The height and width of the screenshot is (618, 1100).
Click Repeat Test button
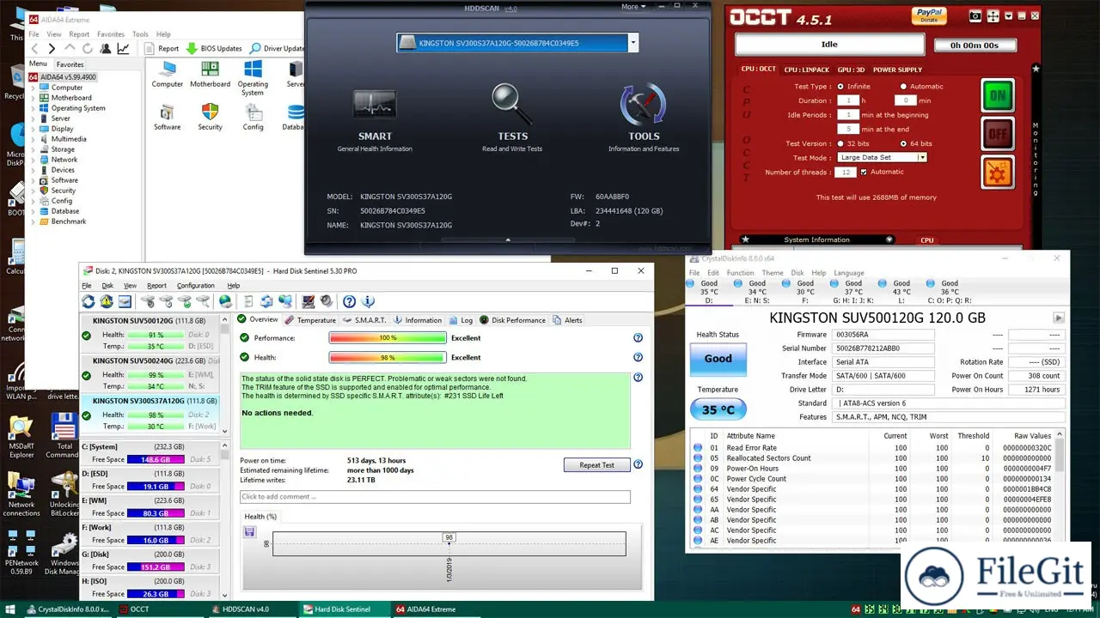[596, 465]
